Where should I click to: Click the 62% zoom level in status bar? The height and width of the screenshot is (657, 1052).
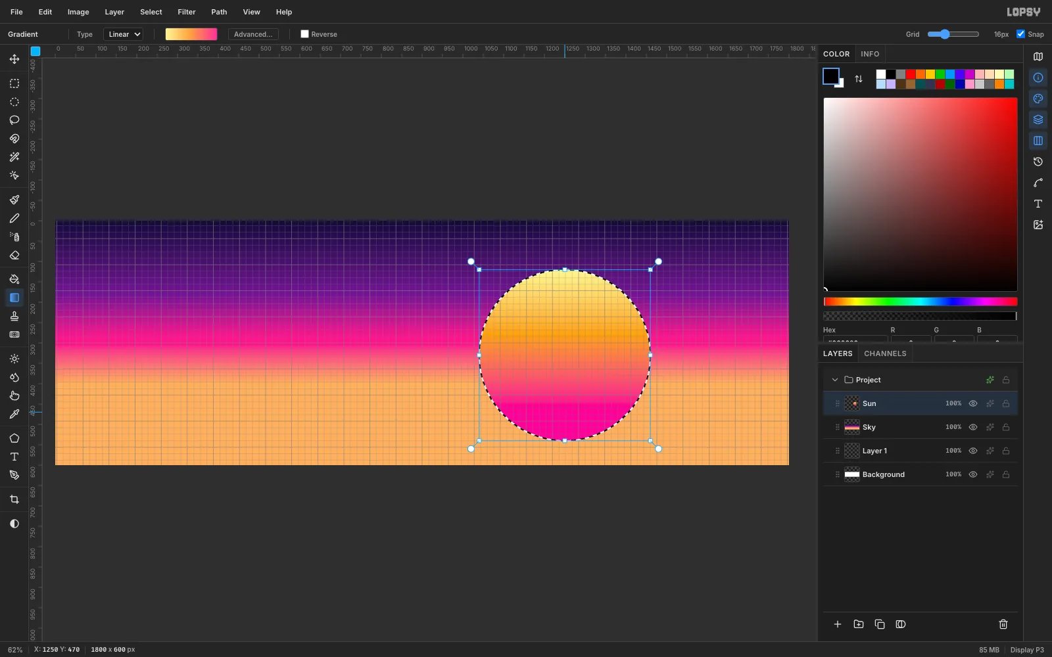[x=15, y=650]
